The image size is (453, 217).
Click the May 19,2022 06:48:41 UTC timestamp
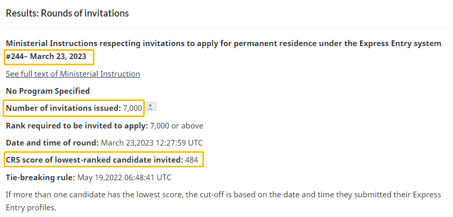124,177
